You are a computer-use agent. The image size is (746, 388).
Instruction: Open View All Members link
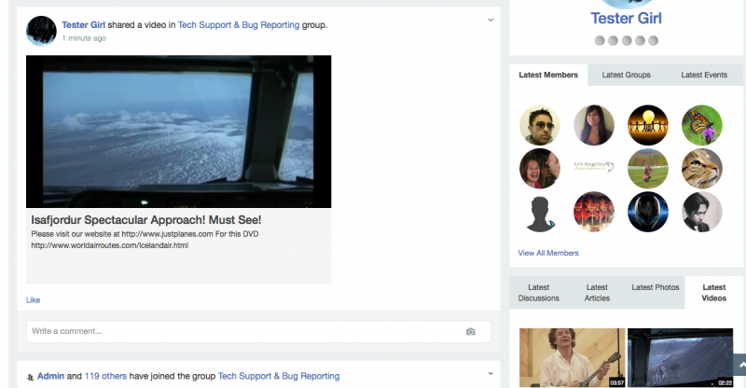[548, 253]
